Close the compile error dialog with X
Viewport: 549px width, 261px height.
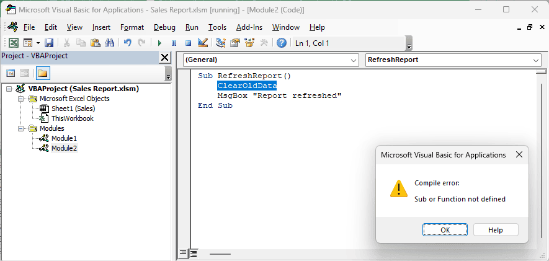coord(519,154)
